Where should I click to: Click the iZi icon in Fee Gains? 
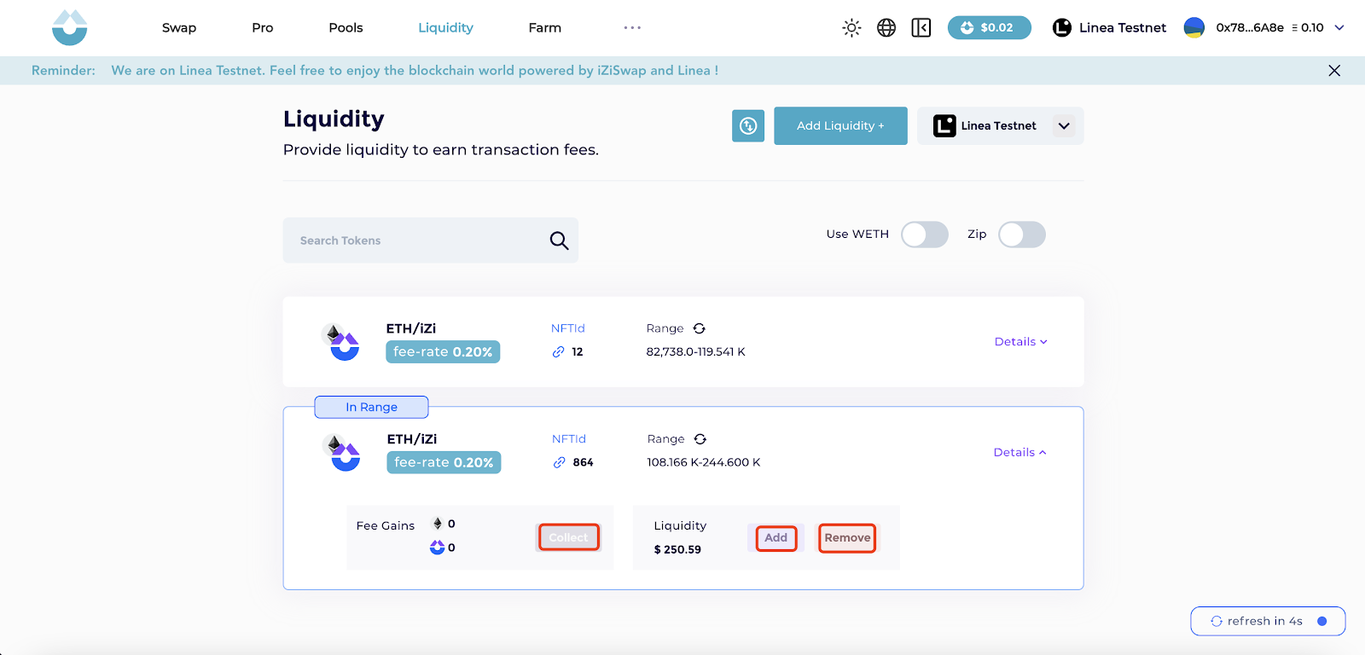[438, 548]
